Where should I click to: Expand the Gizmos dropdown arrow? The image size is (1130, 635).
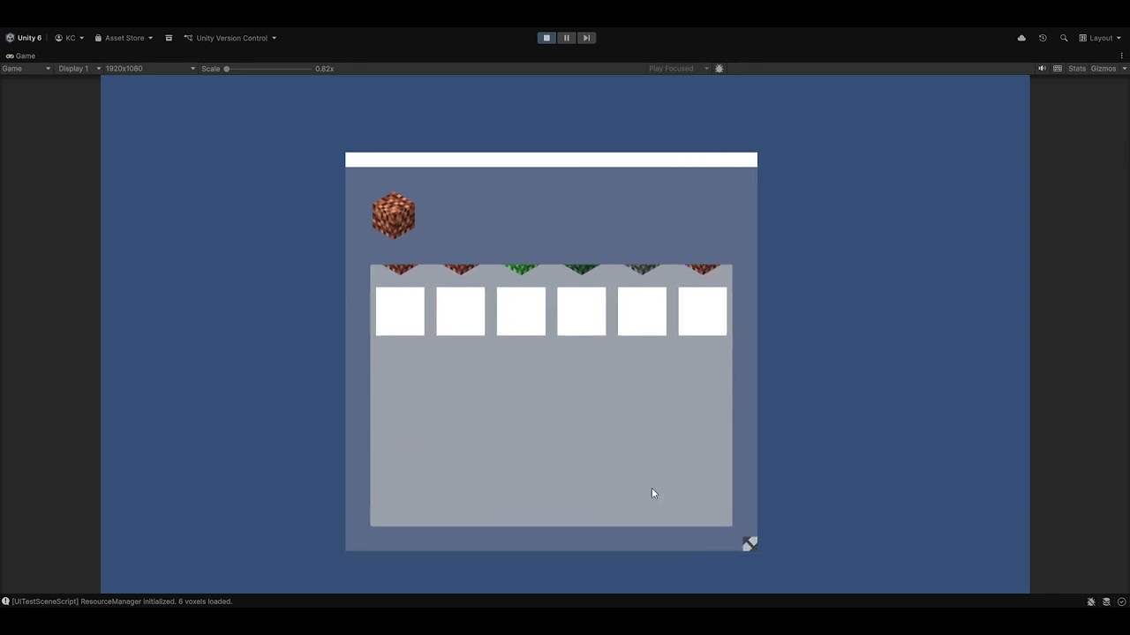1123,69
